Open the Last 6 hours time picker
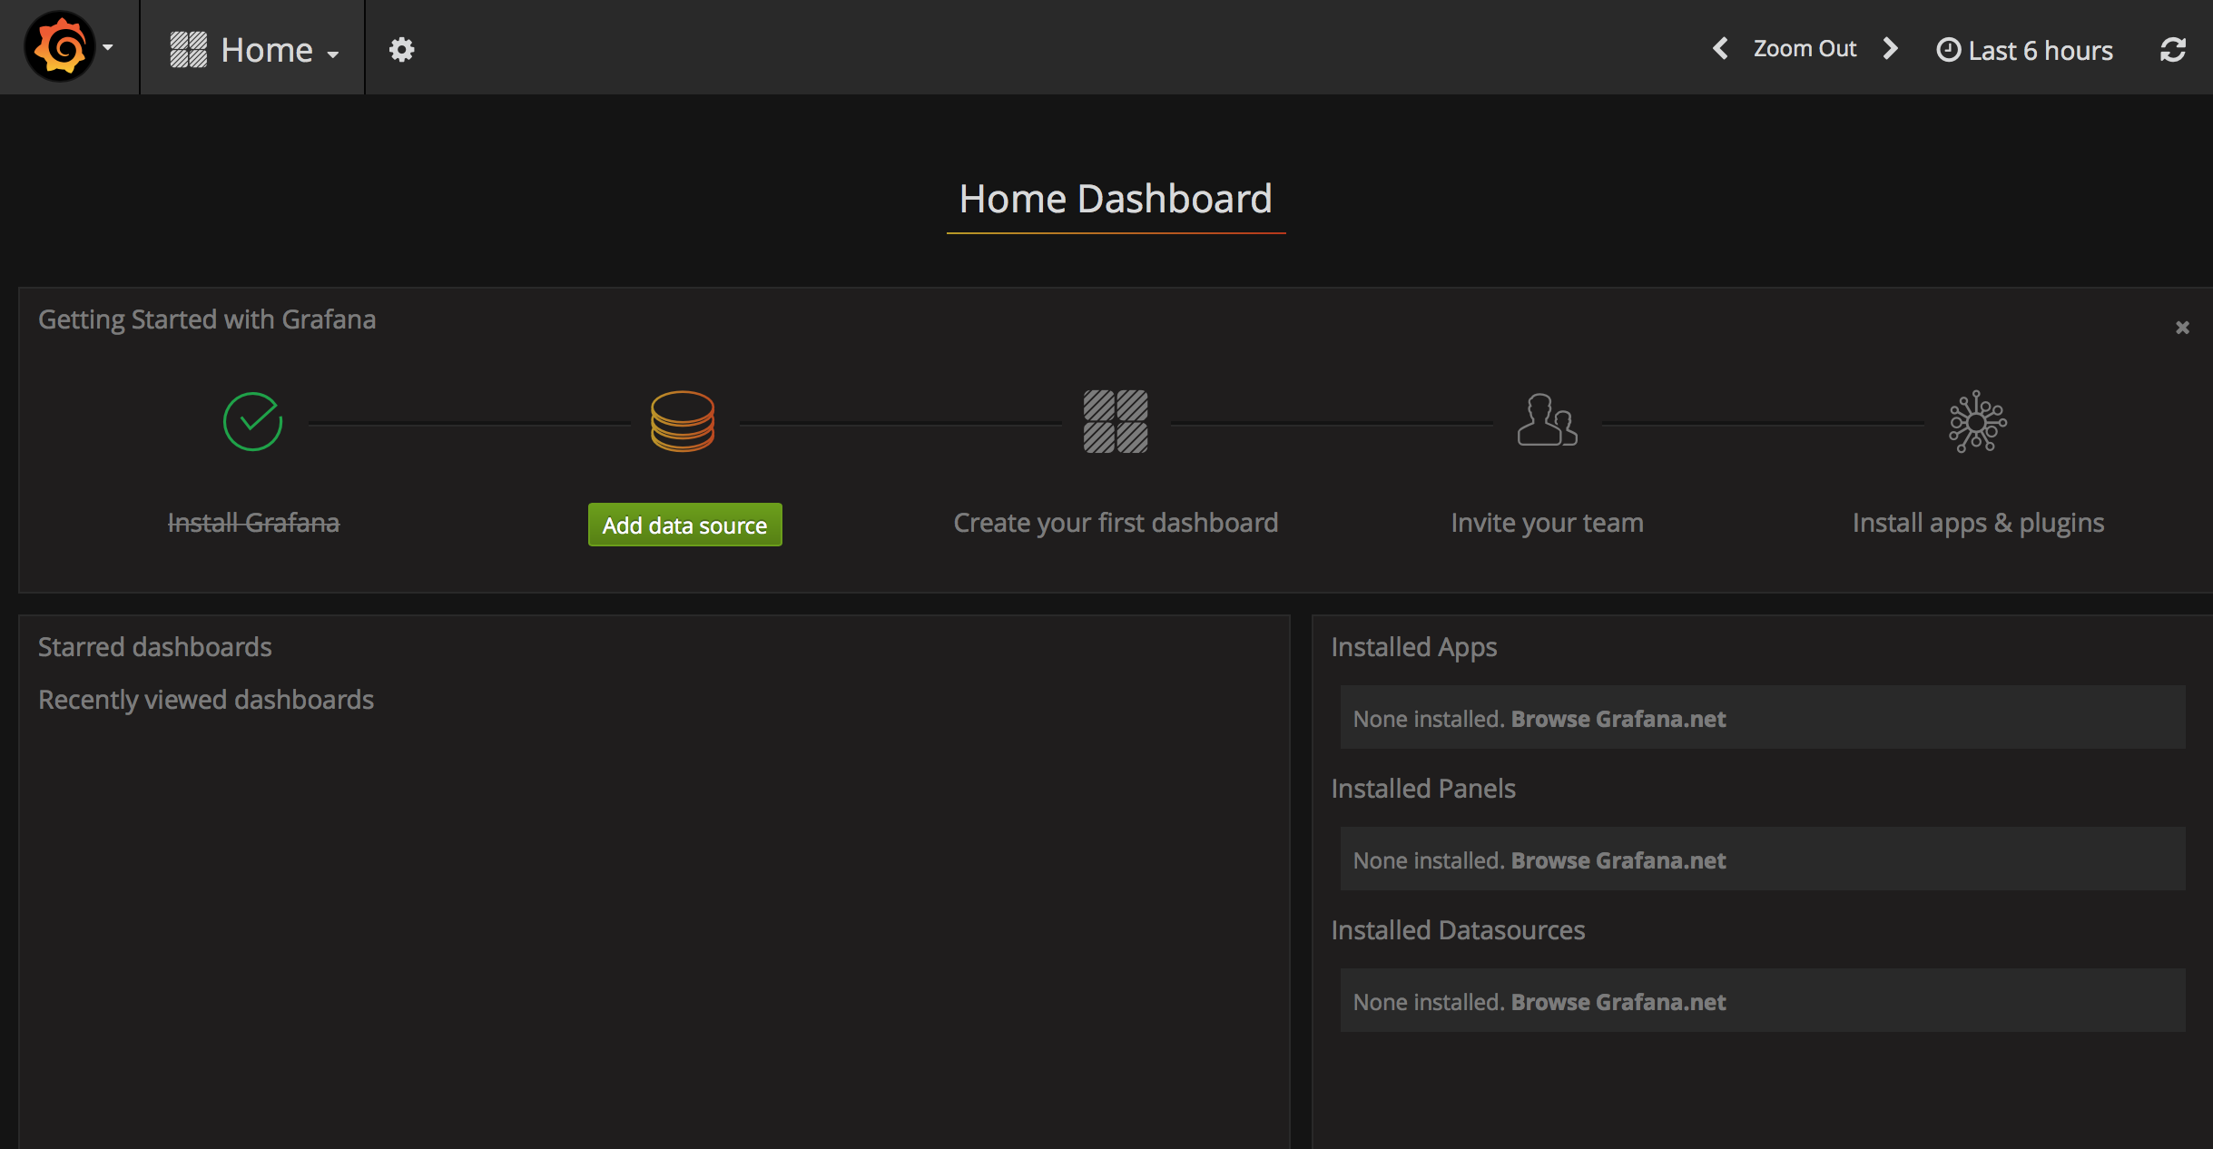This screenshot has width=2213, height=1149. pos(2024,50)
